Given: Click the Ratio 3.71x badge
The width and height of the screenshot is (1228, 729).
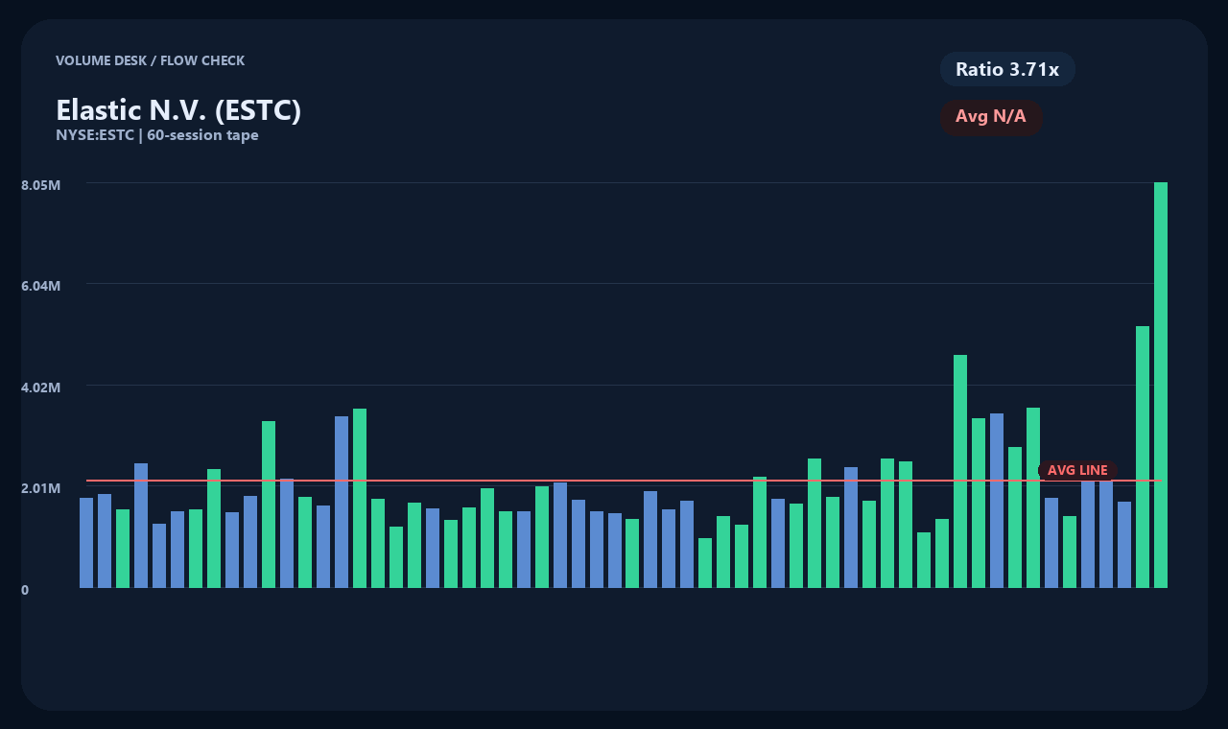Looking at the screenshot, I should pyautogui.click(x=1007, y=69).
